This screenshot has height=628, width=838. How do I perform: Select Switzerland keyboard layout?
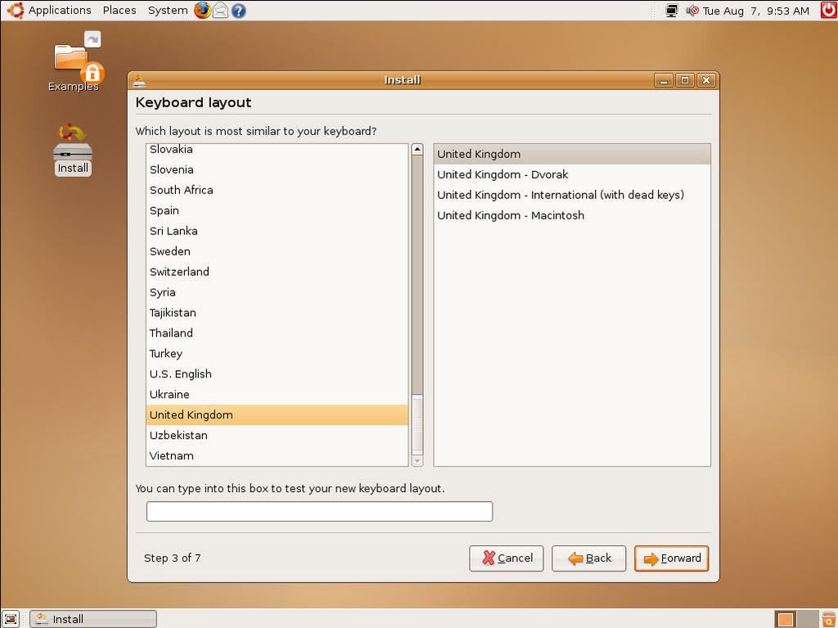tap(277, 271)
